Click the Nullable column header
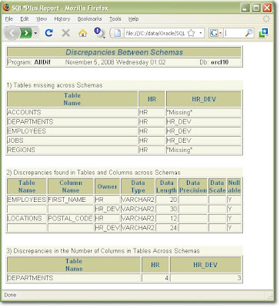This screenshot has height=307, width=280. pos(234,187)
